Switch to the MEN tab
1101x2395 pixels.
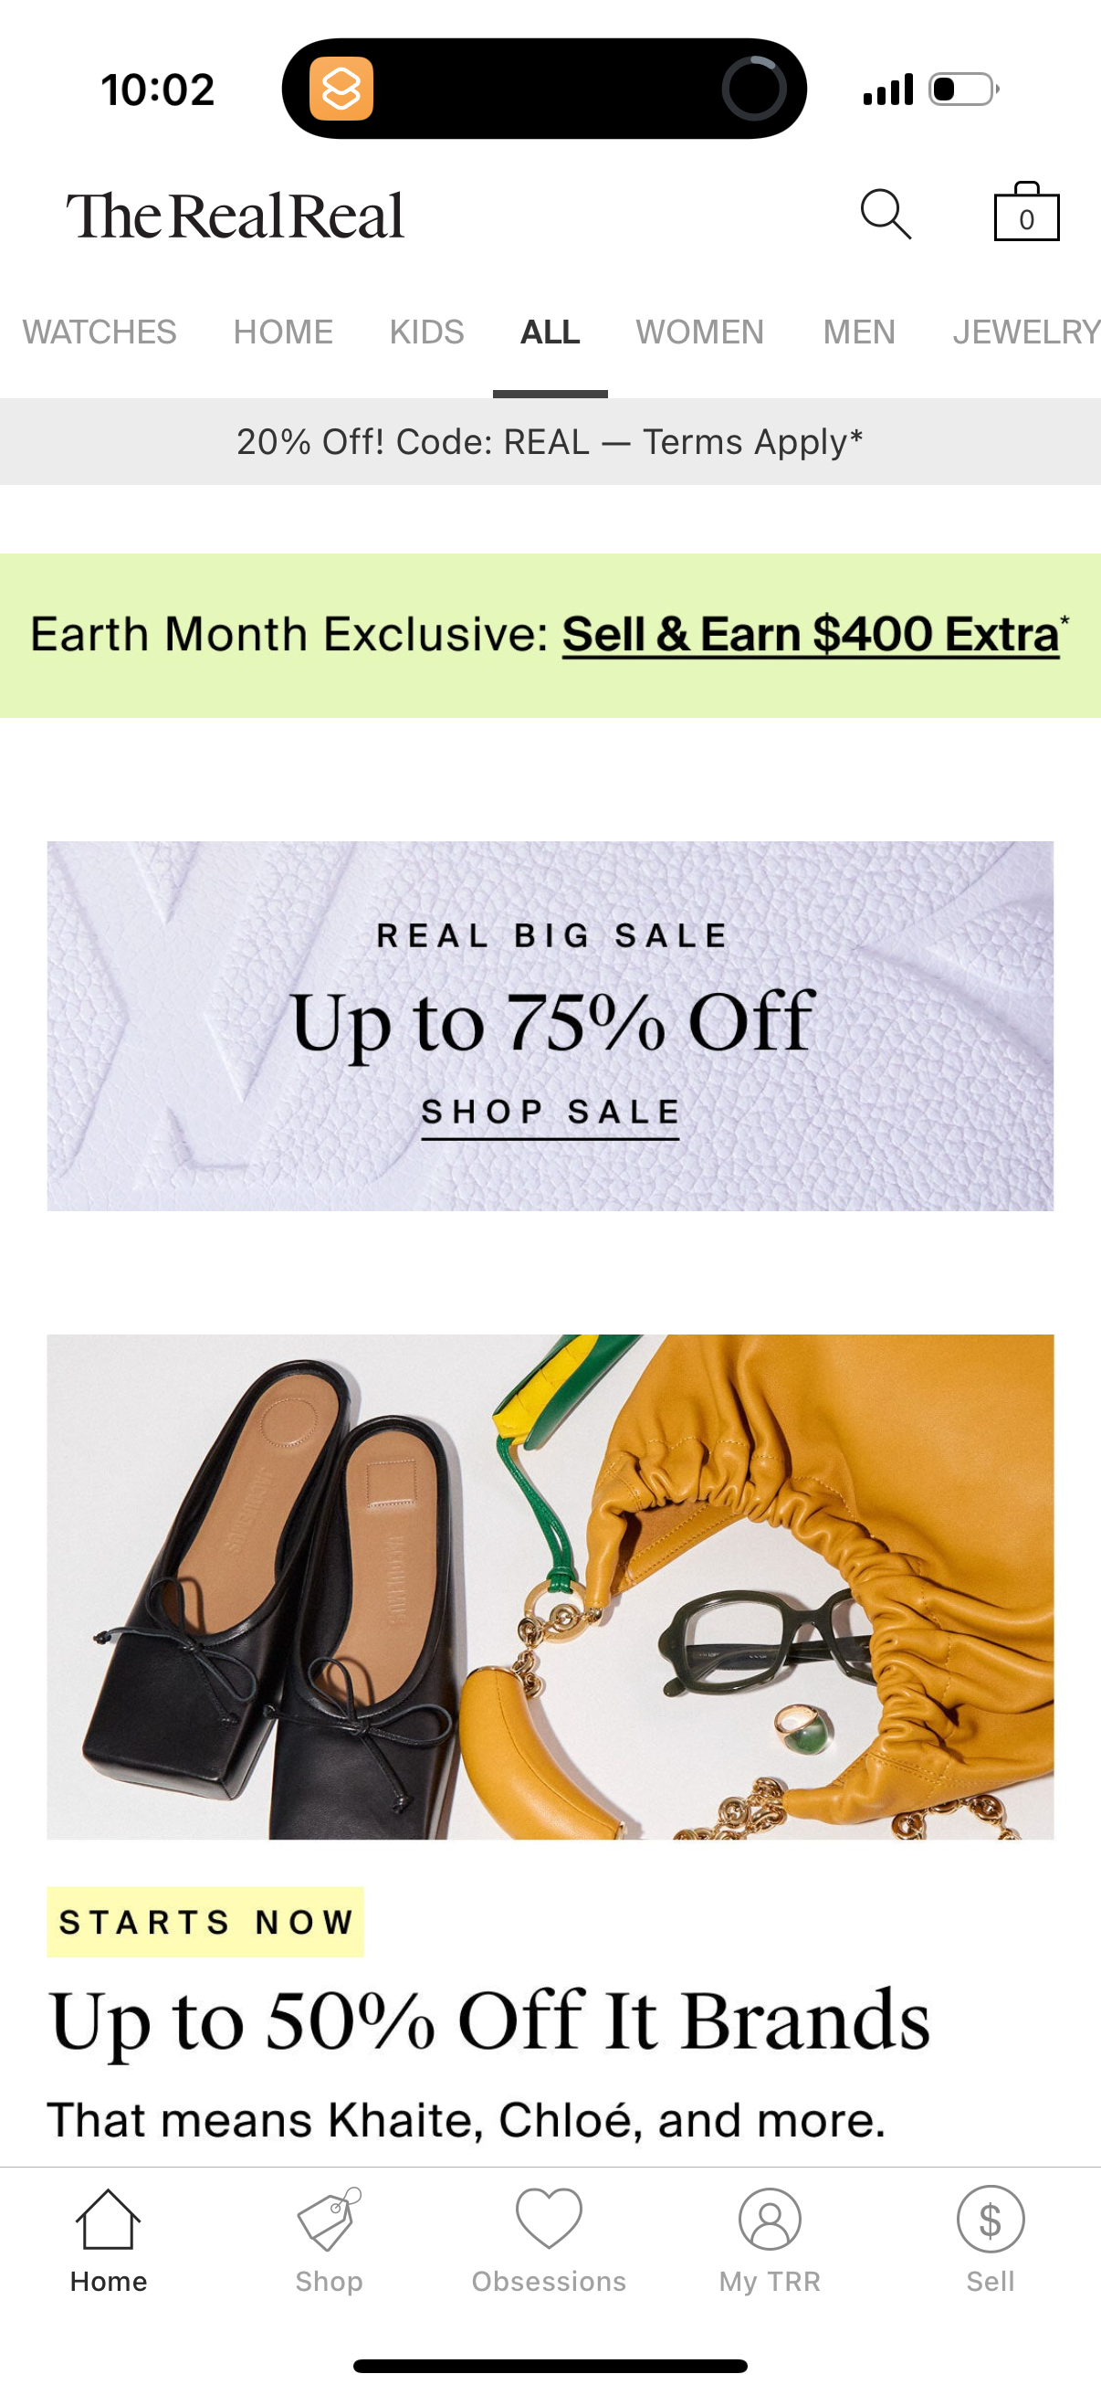(858, 332)
